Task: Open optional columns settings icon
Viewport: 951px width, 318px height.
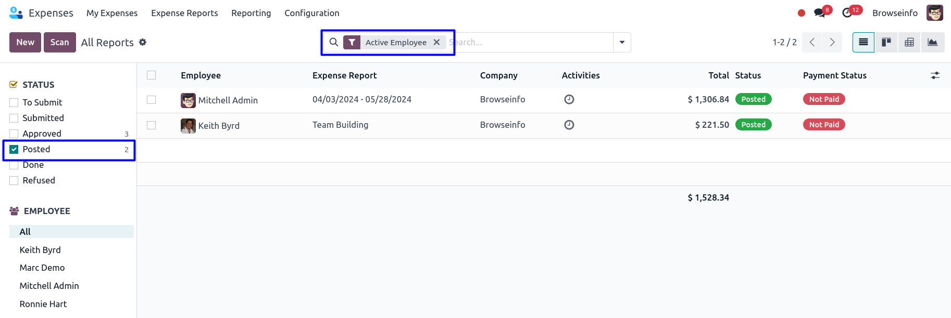Action: [935, 75]
